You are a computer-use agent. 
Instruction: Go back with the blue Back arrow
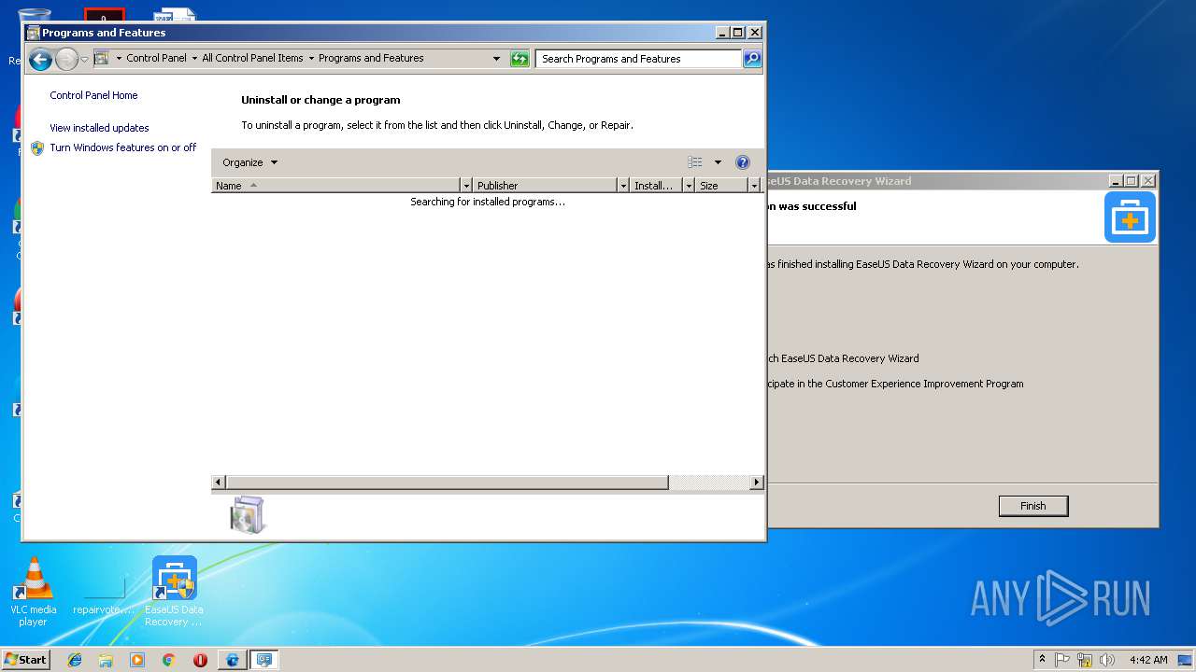point(40,60)
